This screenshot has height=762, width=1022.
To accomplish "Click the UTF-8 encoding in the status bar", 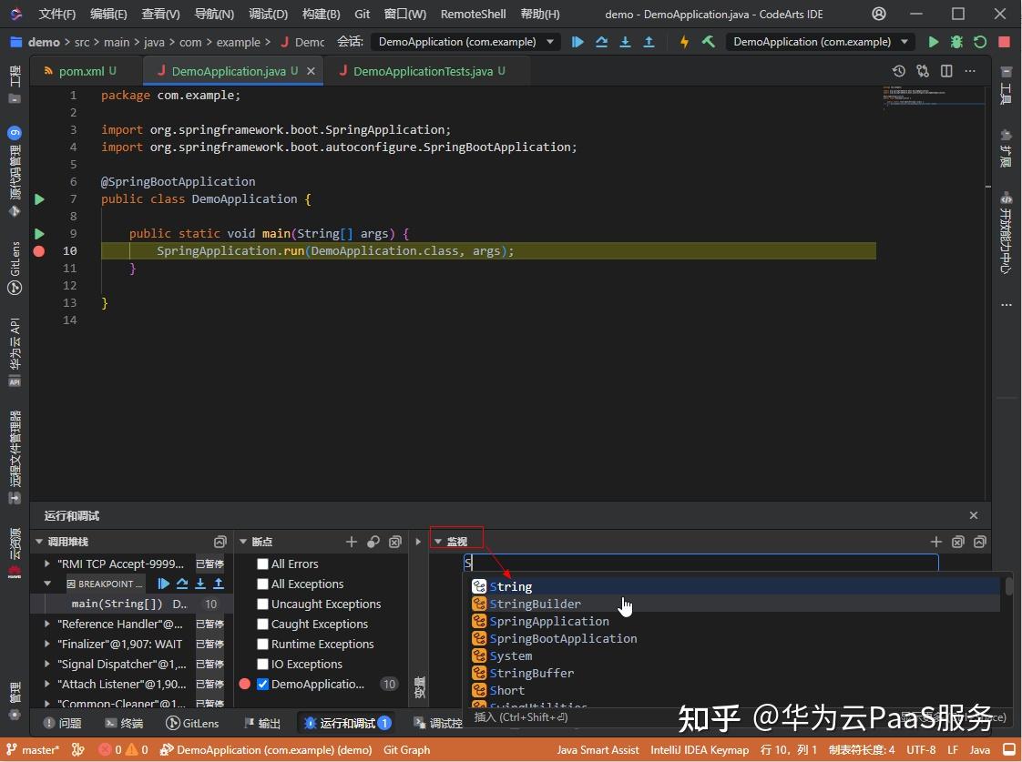I will 920,750.
